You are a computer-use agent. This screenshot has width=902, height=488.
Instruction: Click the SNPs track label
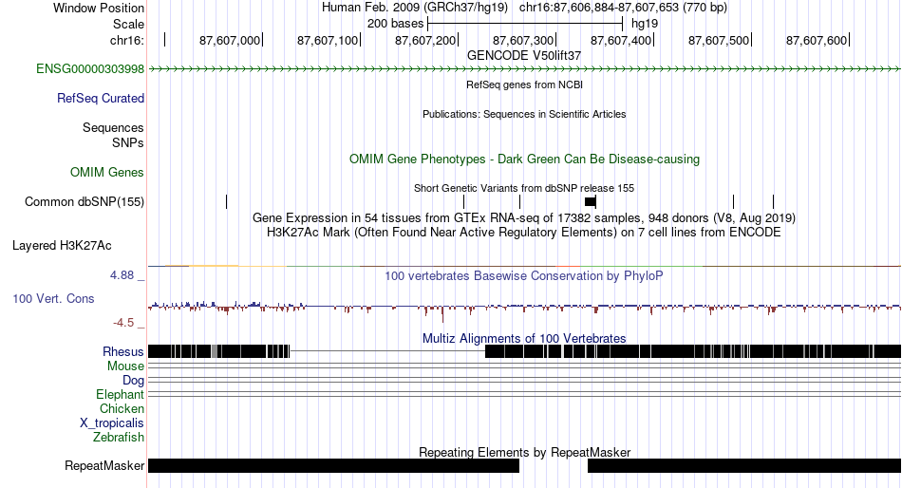click(x=128, y=142)
